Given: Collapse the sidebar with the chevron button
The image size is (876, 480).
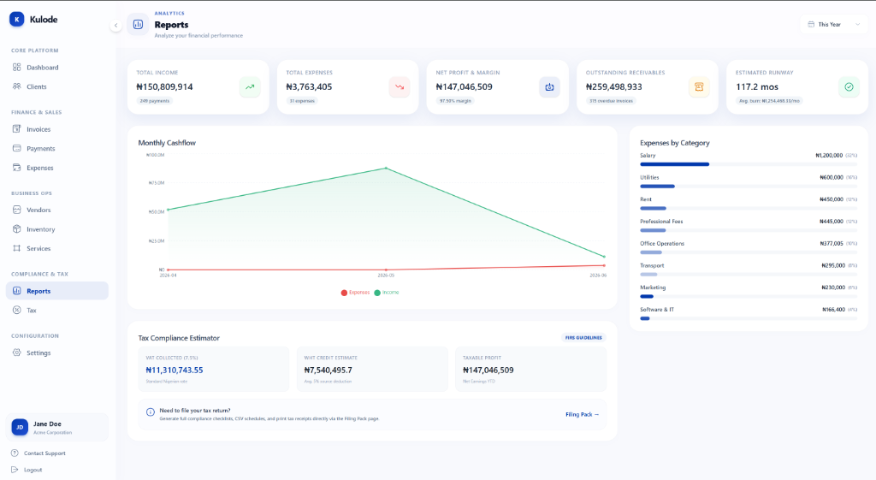Looking at the screenshot, I should 115,25.
